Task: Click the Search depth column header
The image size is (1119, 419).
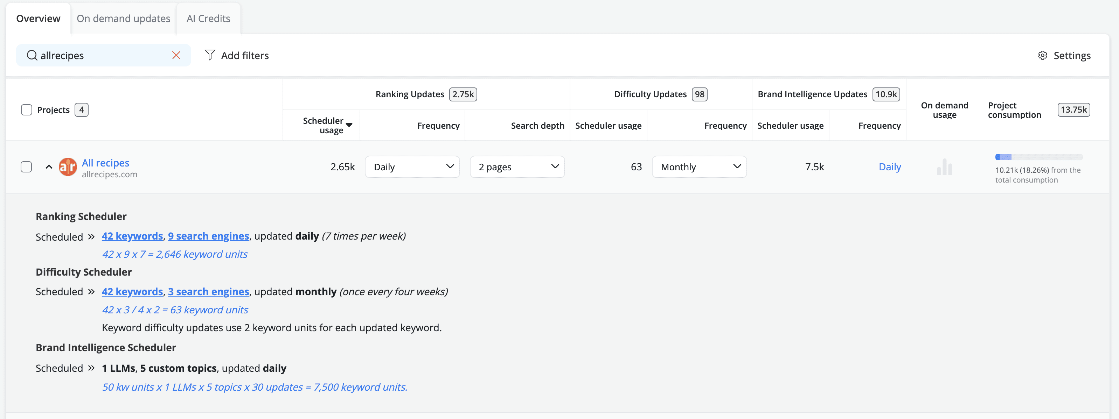Action: (x=537, y=125)
